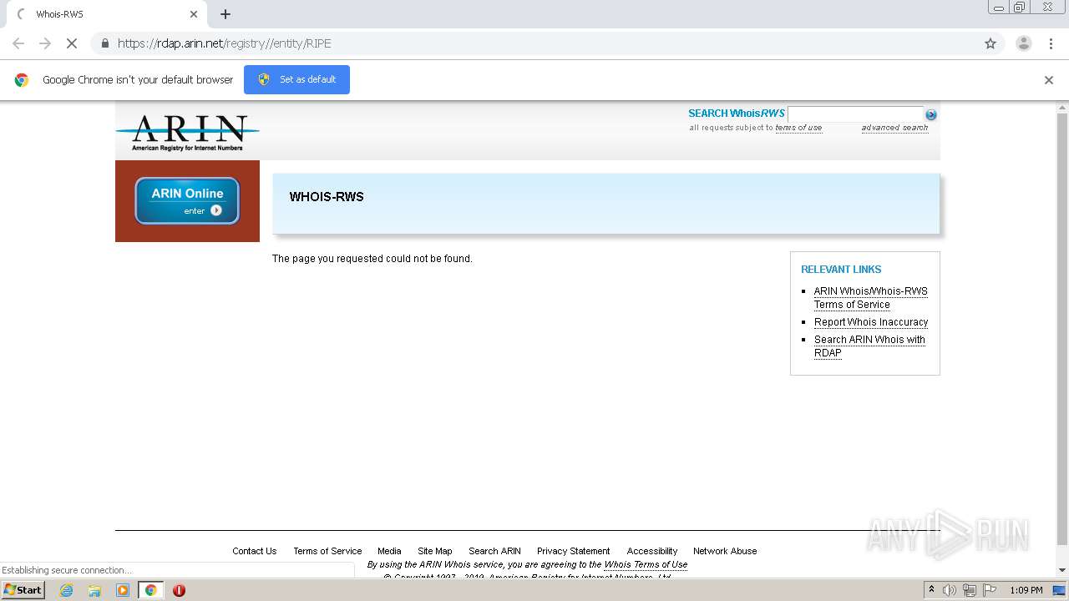Screen dimensions: 1069x601
Task: Click the Whois search input field
Action: point(855,114)
